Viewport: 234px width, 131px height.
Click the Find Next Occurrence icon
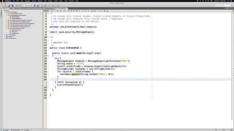click(74, 11)
